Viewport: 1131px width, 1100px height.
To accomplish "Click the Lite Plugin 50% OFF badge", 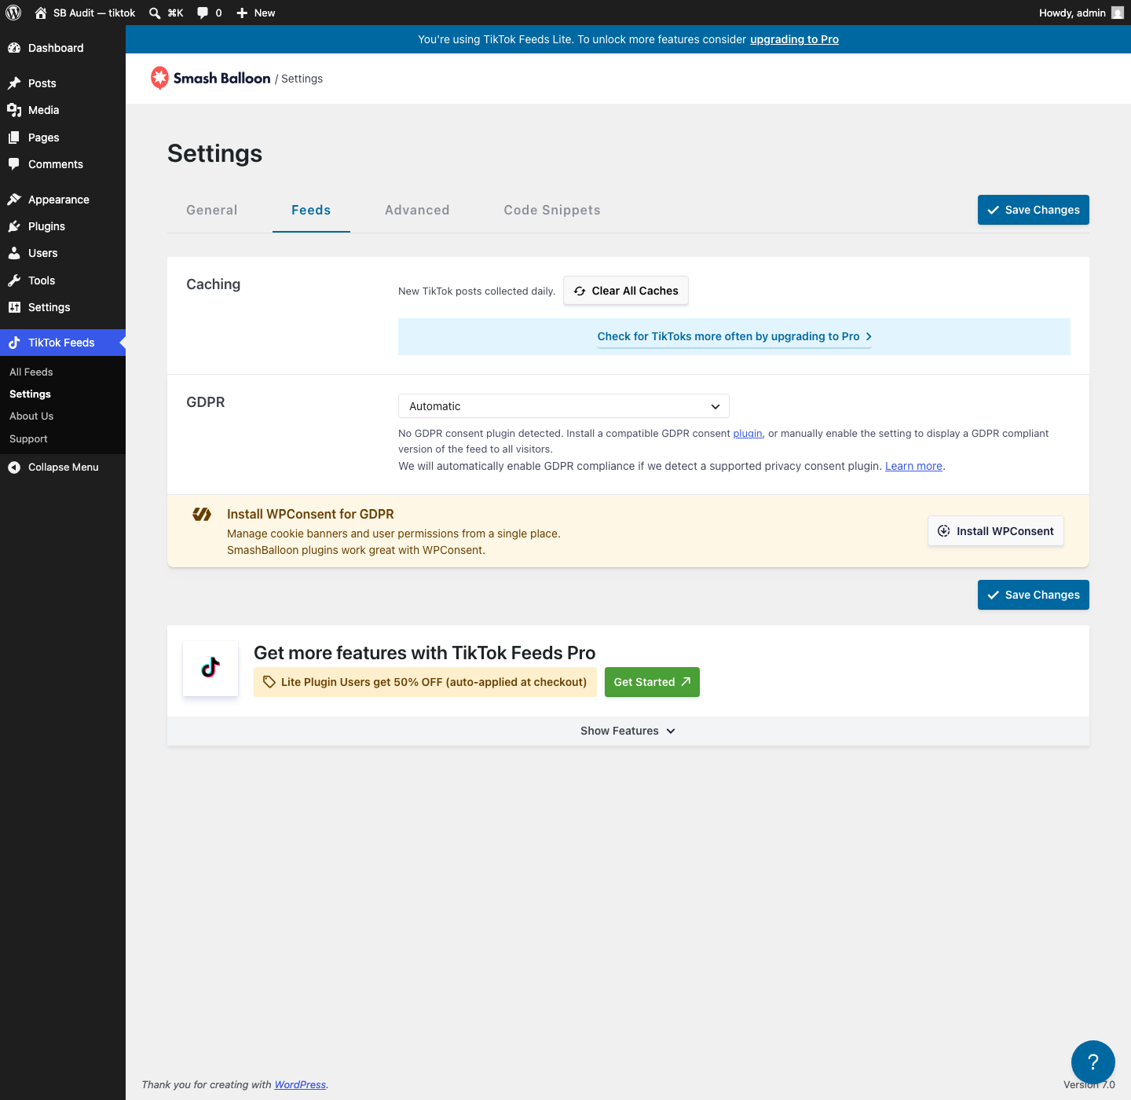I will point(425,682).
